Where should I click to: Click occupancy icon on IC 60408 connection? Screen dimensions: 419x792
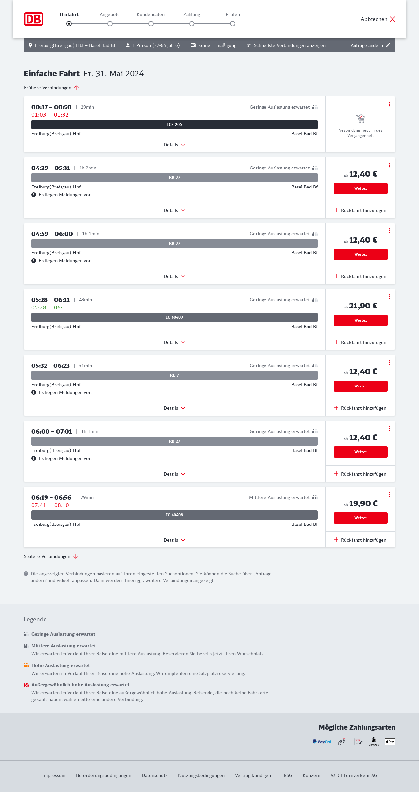pyautogui.click(x=315, y=497)
